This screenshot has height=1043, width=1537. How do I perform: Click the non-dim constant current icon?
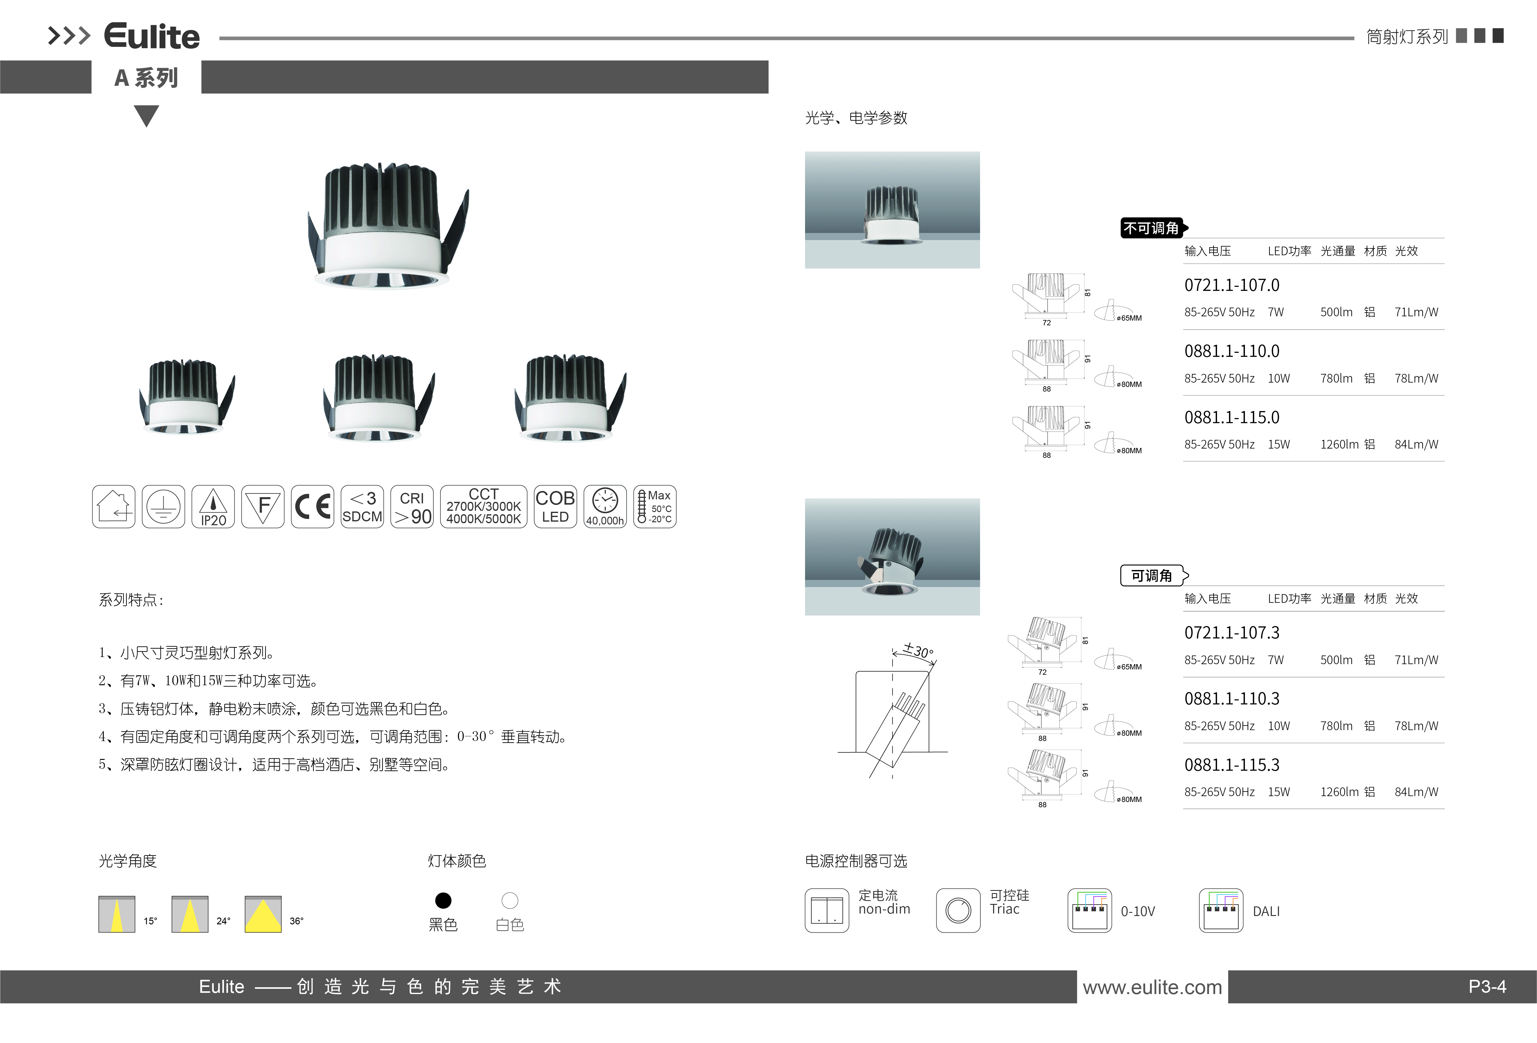coord(827,910)
